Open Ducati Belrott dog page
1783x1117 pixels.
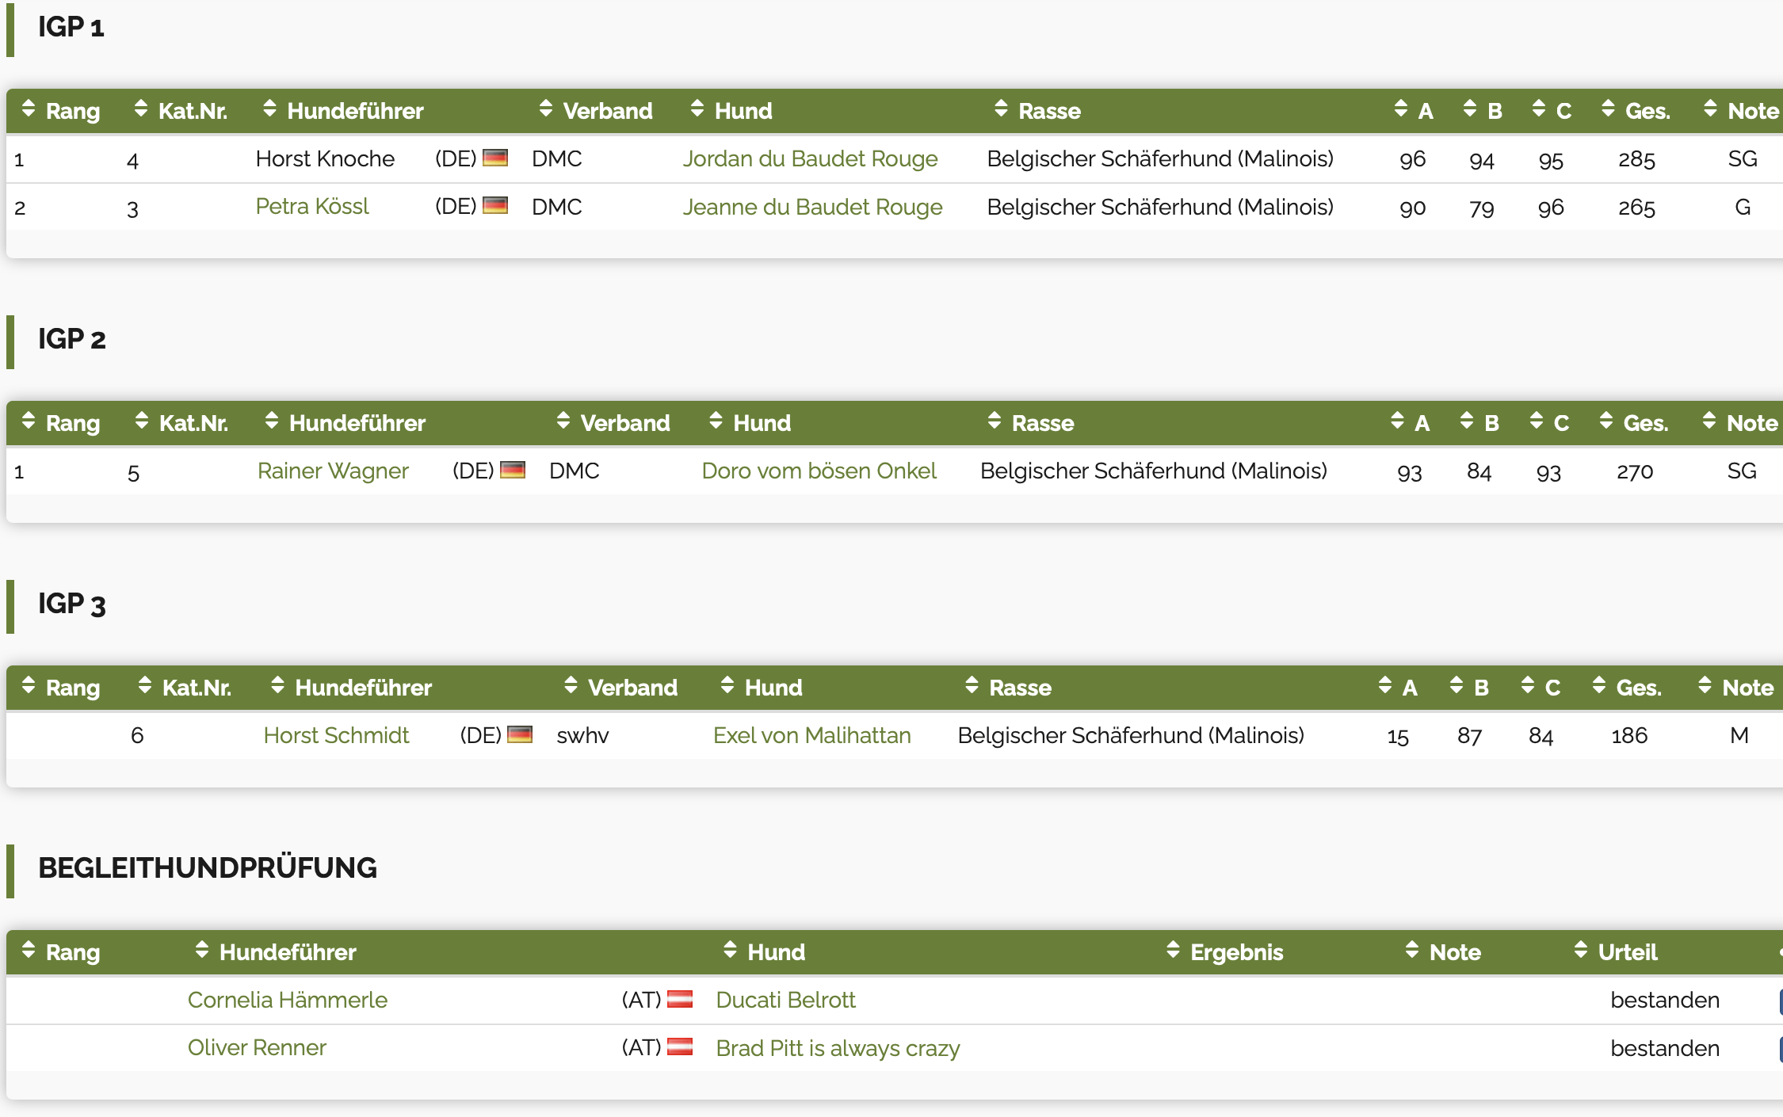pos(786,1001)
